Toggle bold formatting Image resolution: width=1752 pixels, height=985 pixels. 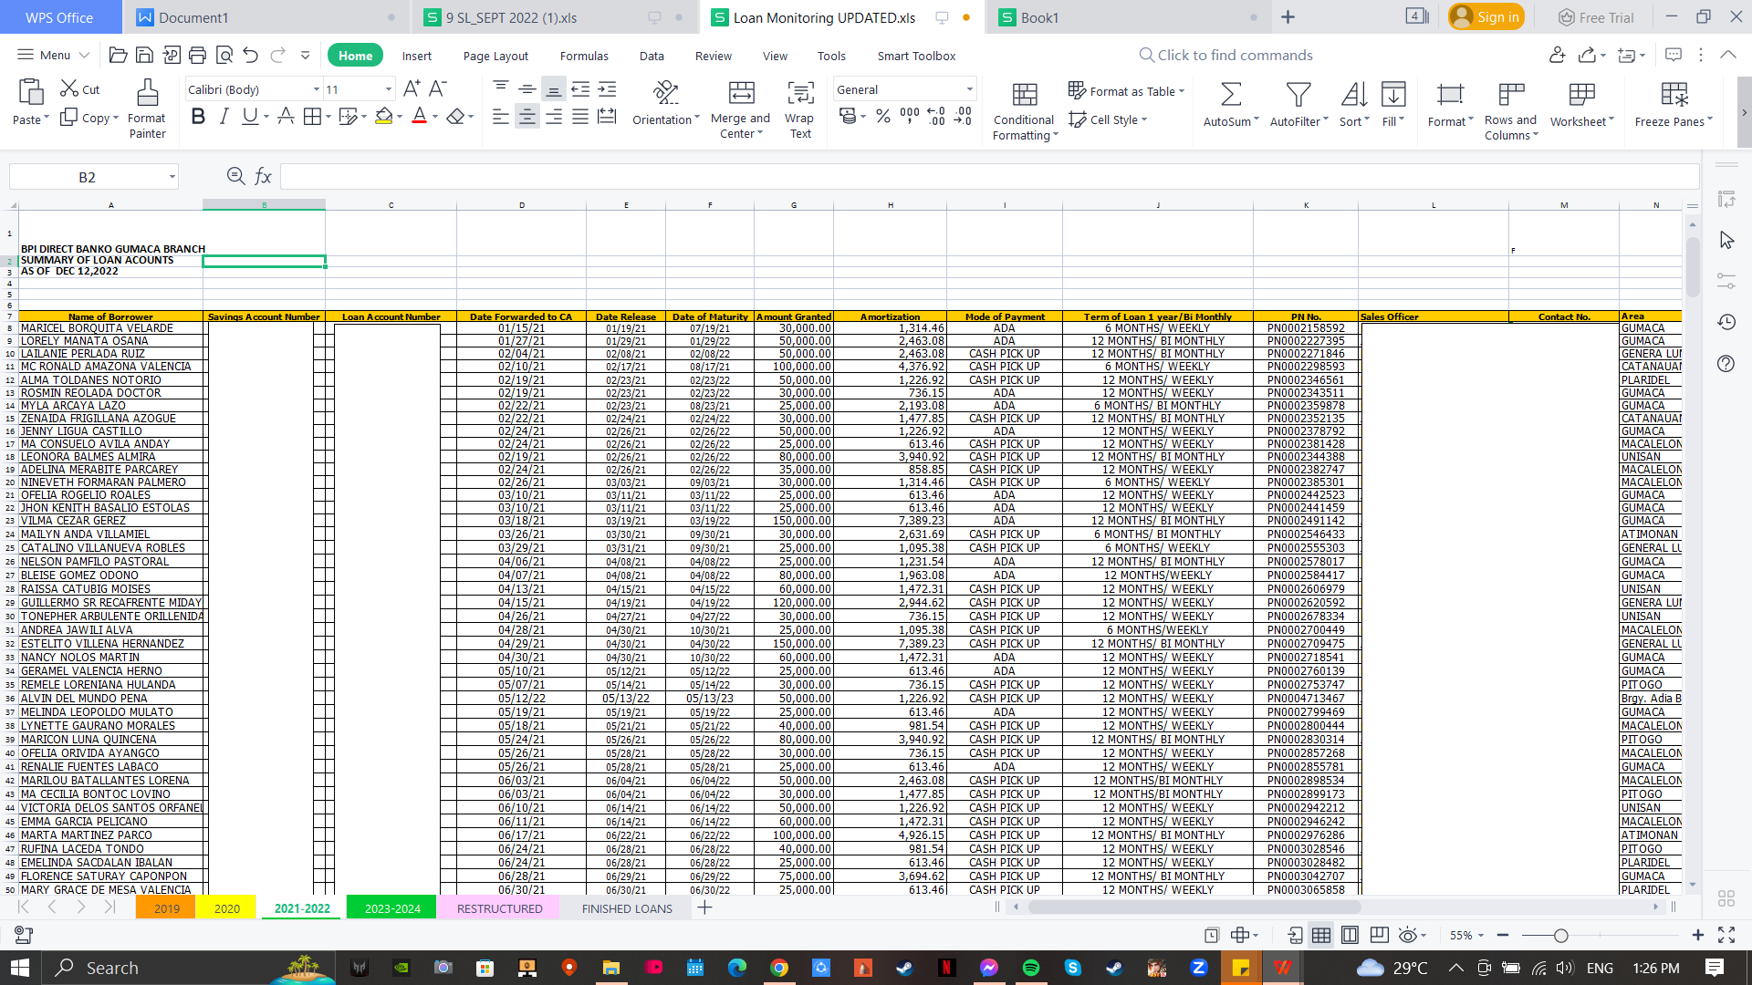pyautogui.click(x=198, y=117)
